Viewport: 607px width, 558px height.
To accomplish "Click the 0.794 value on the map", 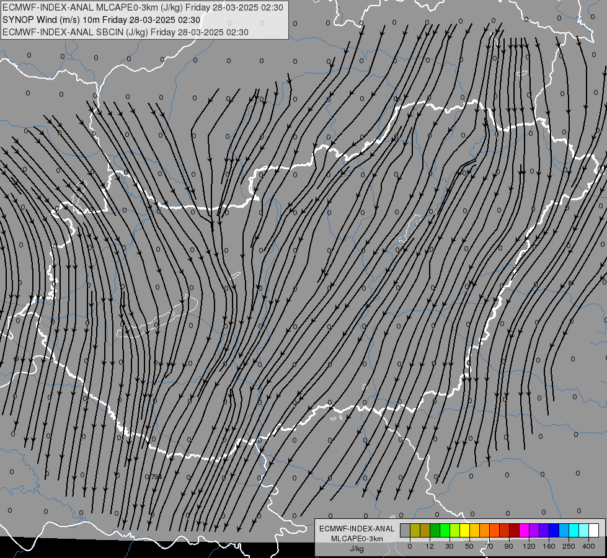I will coord(153,477).
